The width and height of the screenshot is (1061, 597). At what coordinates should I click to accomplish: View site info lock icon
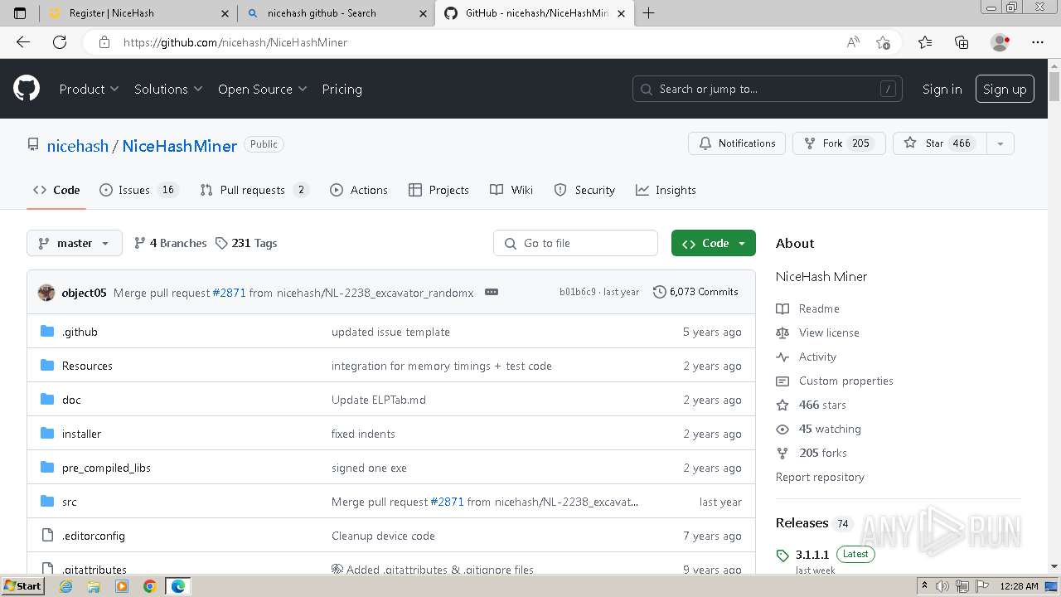point(104,42)
